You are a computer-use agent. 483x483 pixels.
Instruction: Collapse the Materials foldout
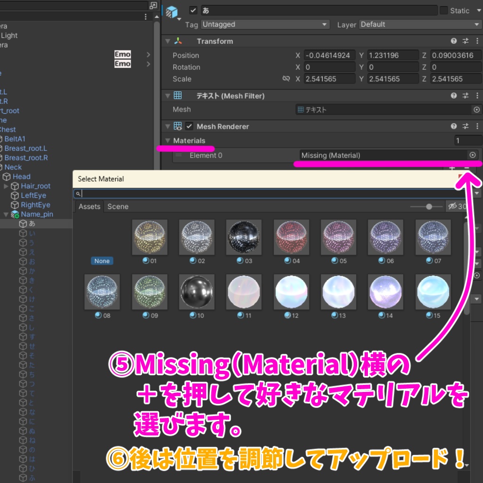tap(168, 141)
